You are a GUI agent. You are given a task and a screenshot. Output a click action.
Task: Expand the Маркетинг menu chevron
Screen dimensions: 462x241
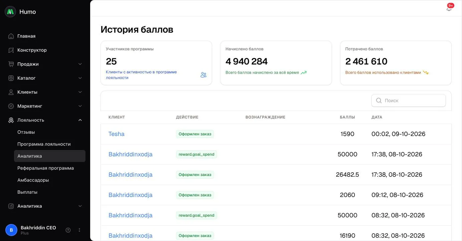tap(80, 106)
